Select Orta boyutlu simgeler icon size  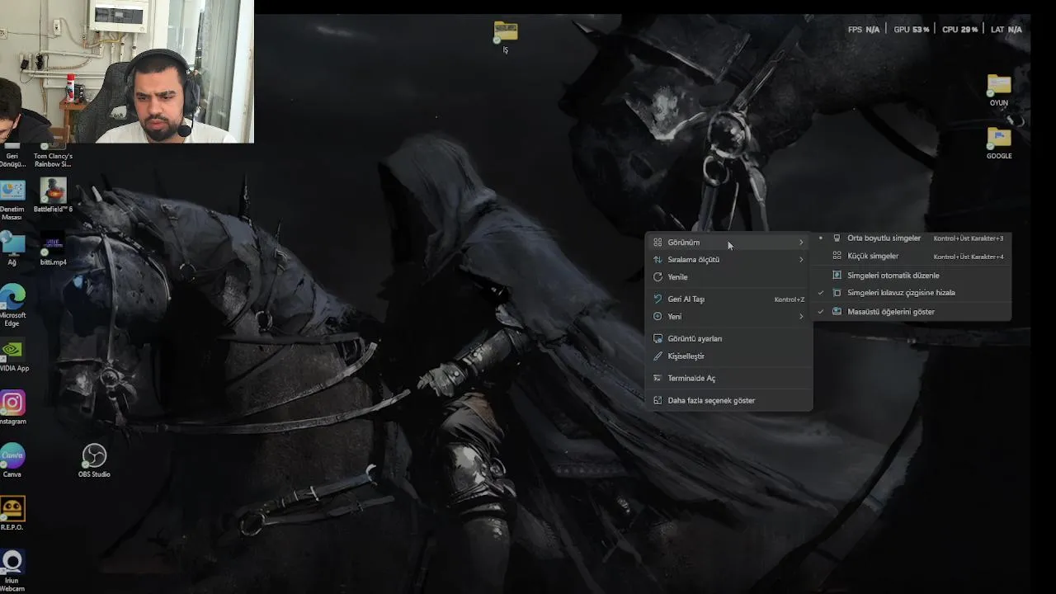pyautogui.click(x=912, y=238)
